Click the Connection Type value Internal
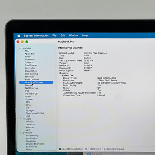This screenshot has height=155, width=155. click(101, 95)
